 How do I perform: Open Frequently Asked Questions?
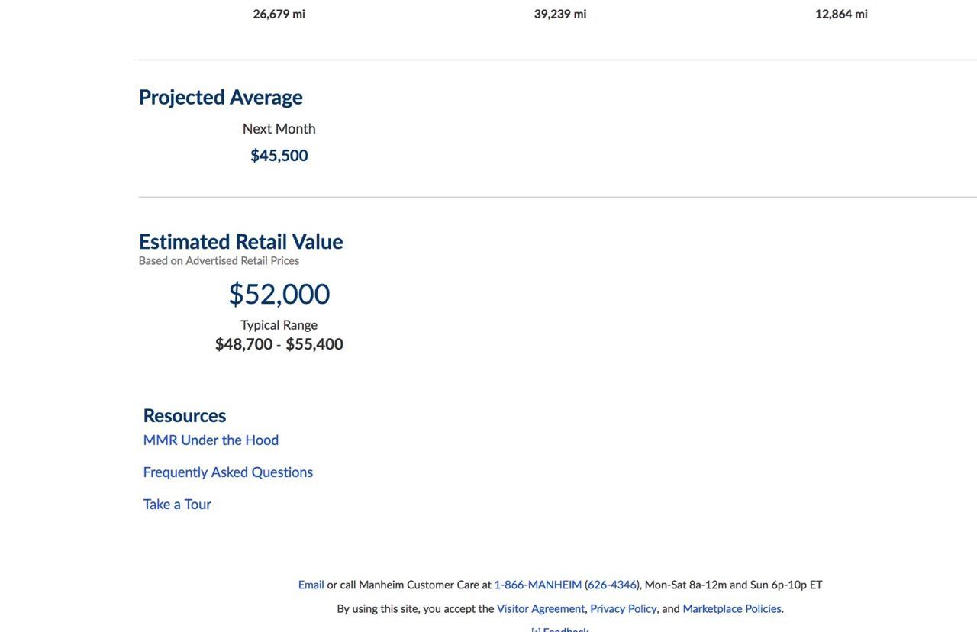click(x=227, y=472)
